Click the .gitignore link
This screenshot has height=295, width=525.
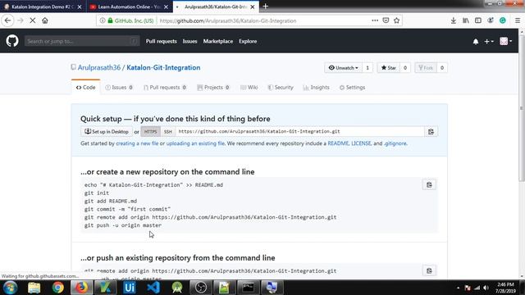pyautogui.click(x=395, y=143)
